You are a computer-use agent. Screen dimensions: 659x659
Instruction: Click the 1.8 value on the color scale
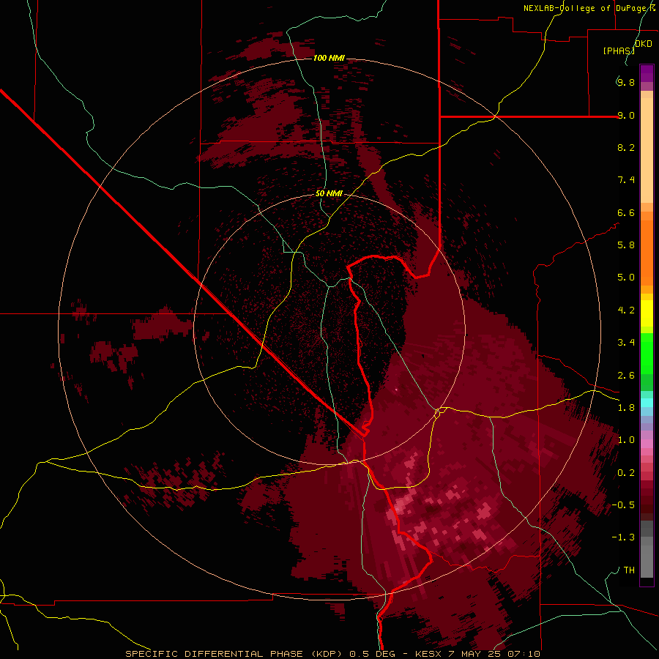[626, 408]
